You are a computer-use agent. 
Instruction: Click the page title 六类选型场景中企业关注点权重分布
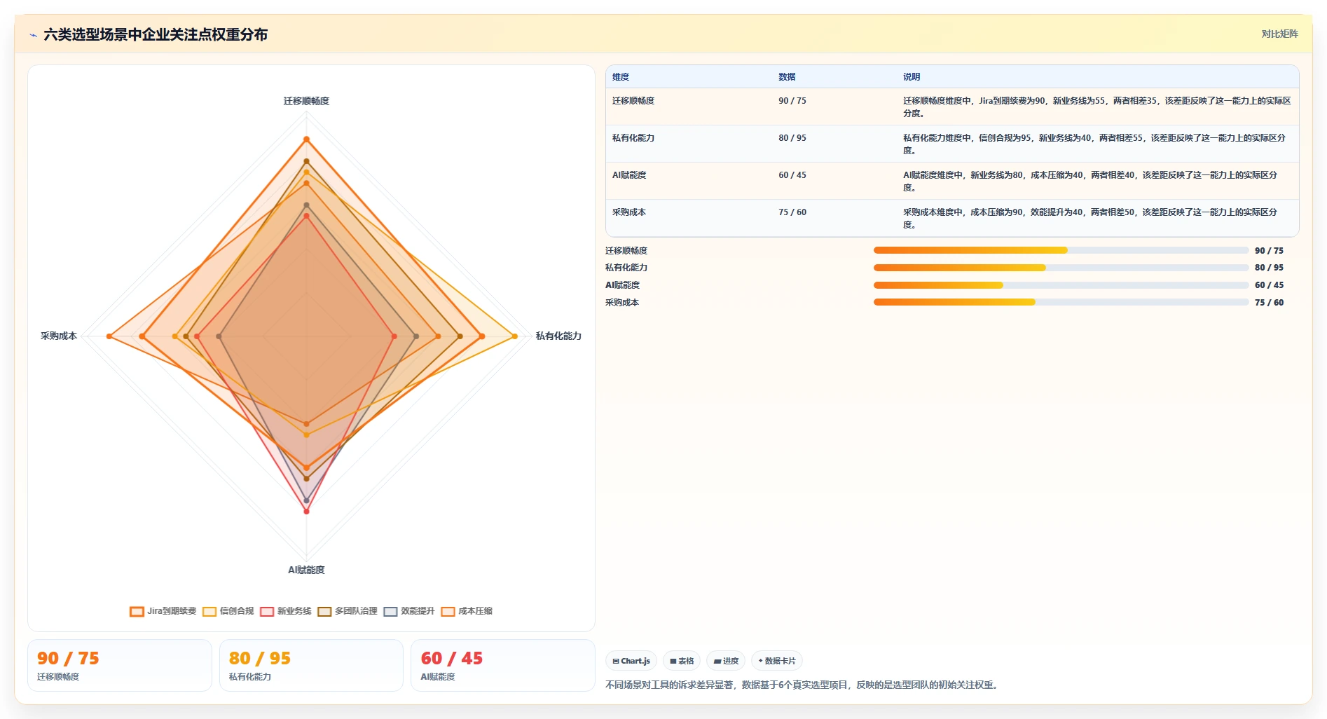click(x=156, y=35)
